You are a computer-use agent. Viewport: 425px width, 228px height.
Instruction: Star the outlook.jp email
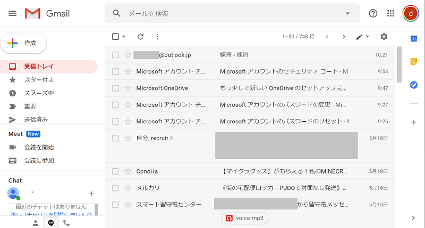128,55
